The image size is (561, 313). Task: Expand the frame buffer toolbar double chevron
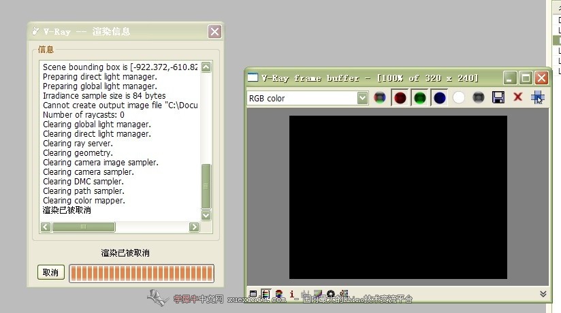click(543, 294)
